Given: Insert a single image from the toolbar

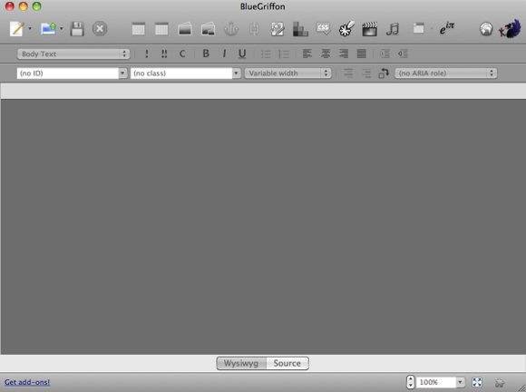Looking at the screenshot, I should point(185,29).
